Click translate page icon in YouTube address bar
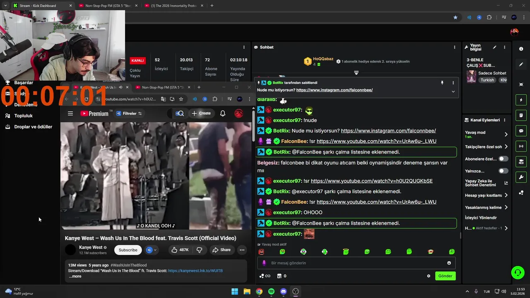This screenshot has height=298, width=530. [x=163, y=99]
